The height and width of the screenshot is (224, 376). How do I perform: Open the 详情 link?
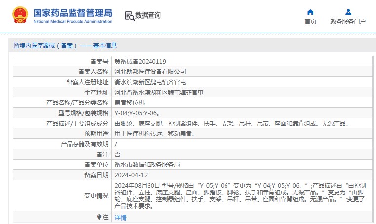click(120, 217)
